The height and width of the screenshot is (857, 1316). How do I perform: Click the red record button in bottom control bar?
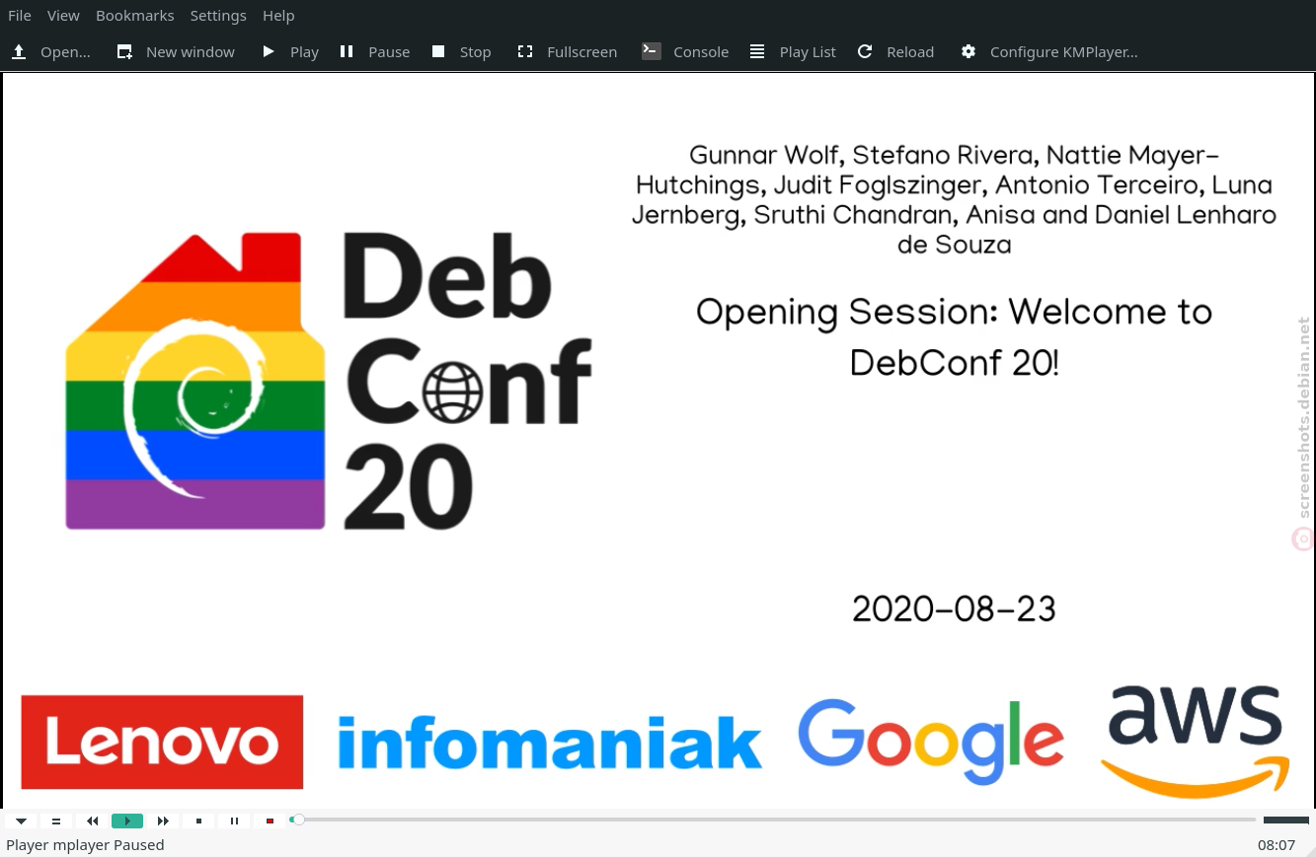point(270,821)
